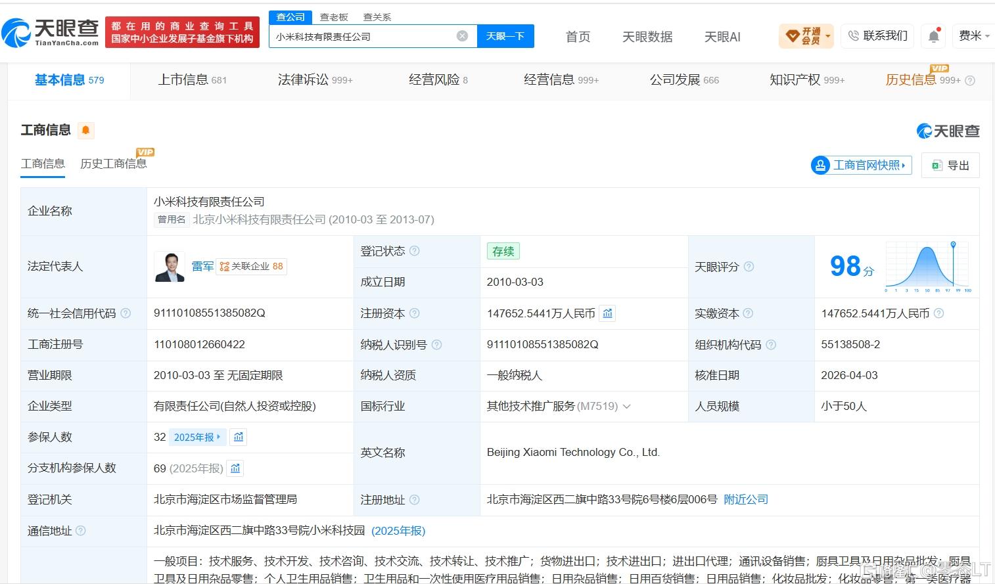Viewport: 995px width, 584px height.
Task: Click help icon next to 登记状态
Action: 415,251
